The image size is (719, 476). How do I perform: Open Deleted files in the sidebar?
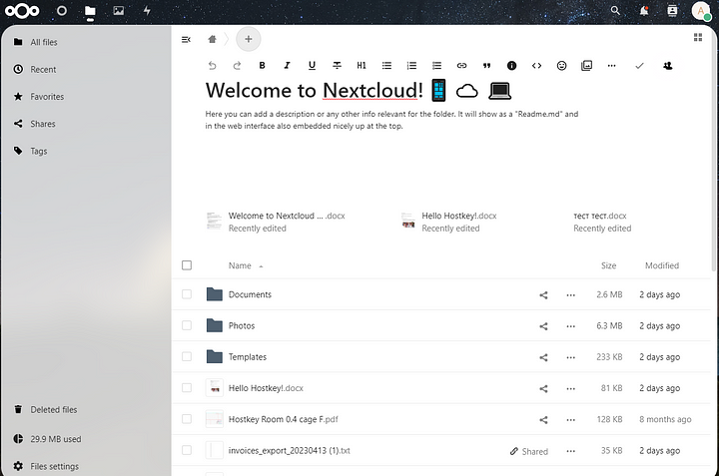(53, 410)
